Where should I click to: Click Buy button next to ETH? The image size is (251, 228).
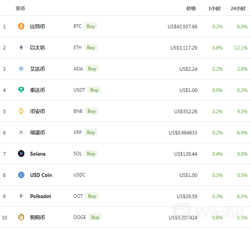tap(91, 48)
